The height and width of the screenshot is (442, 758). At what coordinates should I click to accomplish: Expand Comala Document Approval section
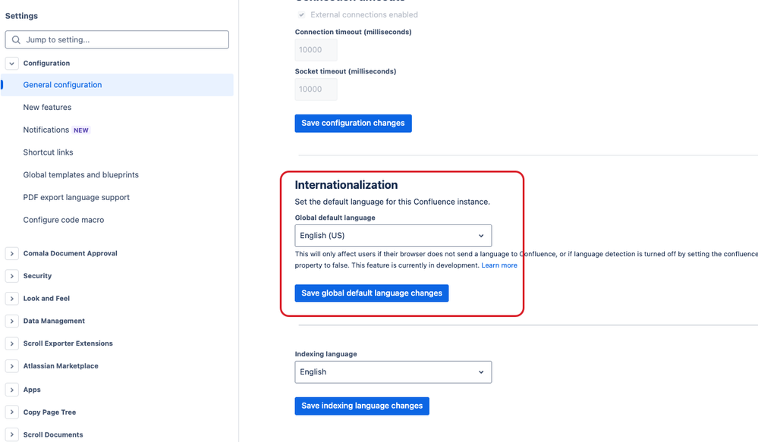point(12,254)
